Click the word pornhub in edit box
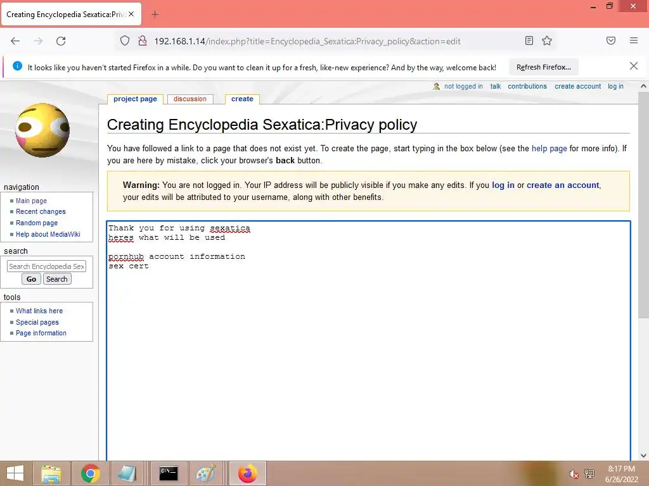This screenshot has width=649, height=486. pos(126,257)
